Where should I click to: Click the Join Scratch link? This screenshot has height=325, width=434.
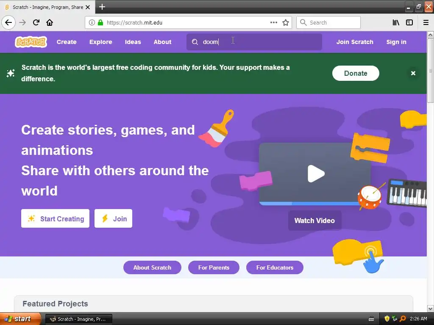click(355, 42)
